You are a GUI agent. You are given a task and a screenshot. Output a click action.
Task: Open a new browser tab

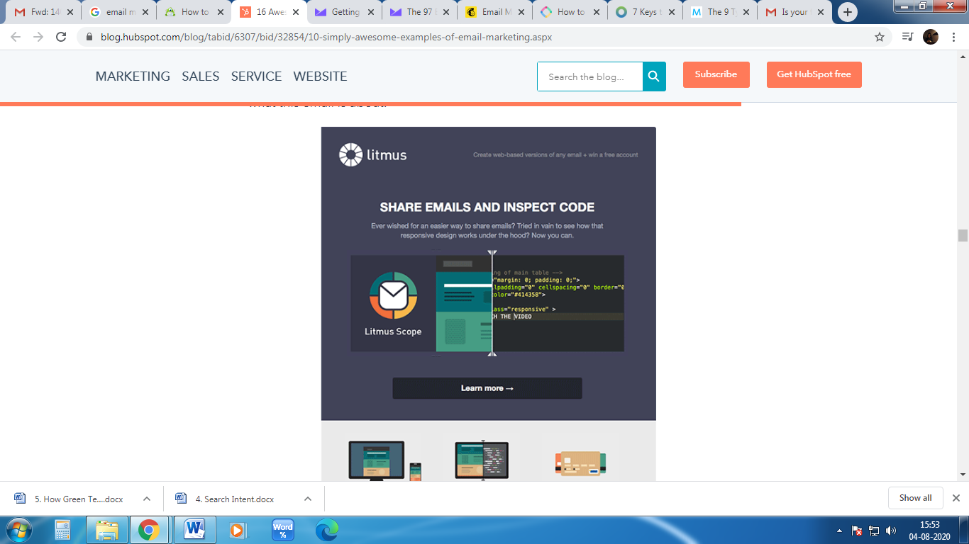tap(847, 12)
